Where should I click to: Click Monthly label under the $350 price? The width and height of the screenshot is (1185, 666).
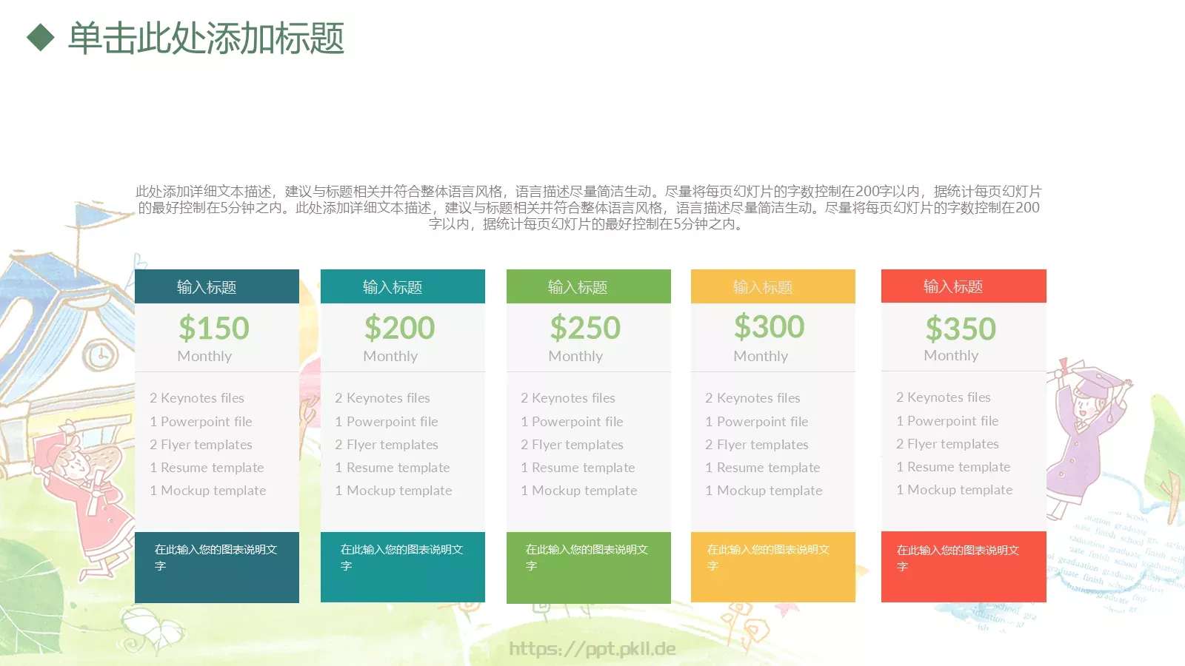point(951,355)
